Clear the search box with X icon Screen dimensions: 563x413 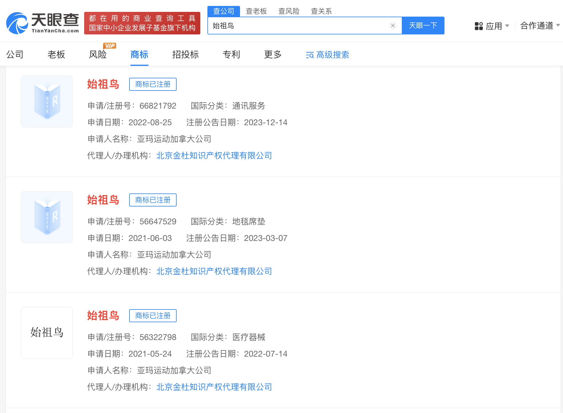coord(393,26)
